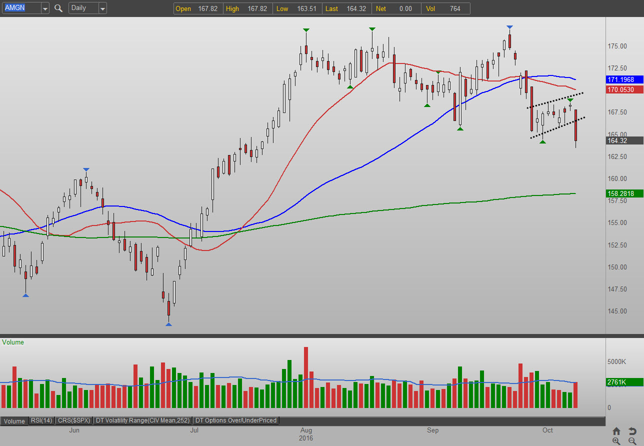Click the green 158.2818 moving average label
The width and height of the screenshot is (644, 446).
tap(624, 193)
